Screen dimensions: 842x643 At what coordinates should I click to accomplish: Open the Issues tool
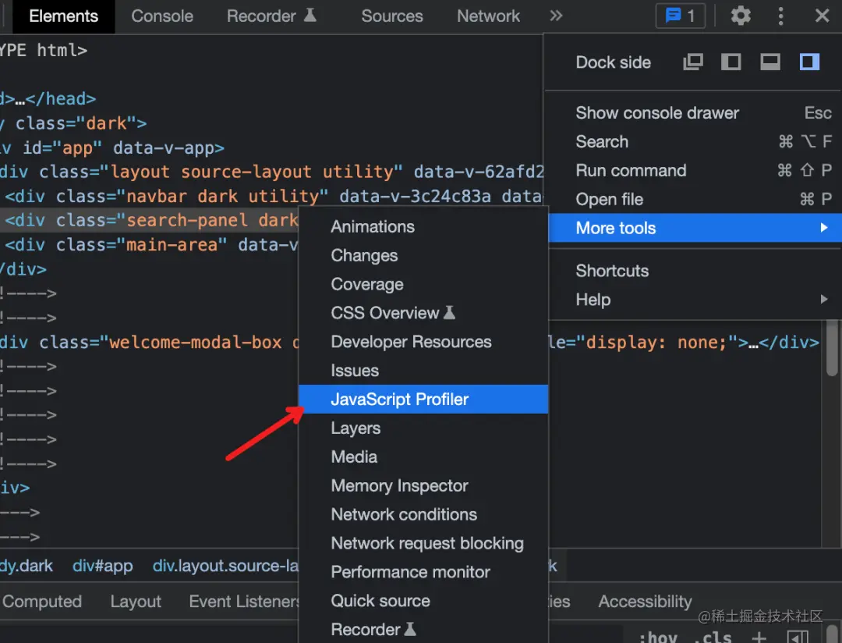coord(423,371)
